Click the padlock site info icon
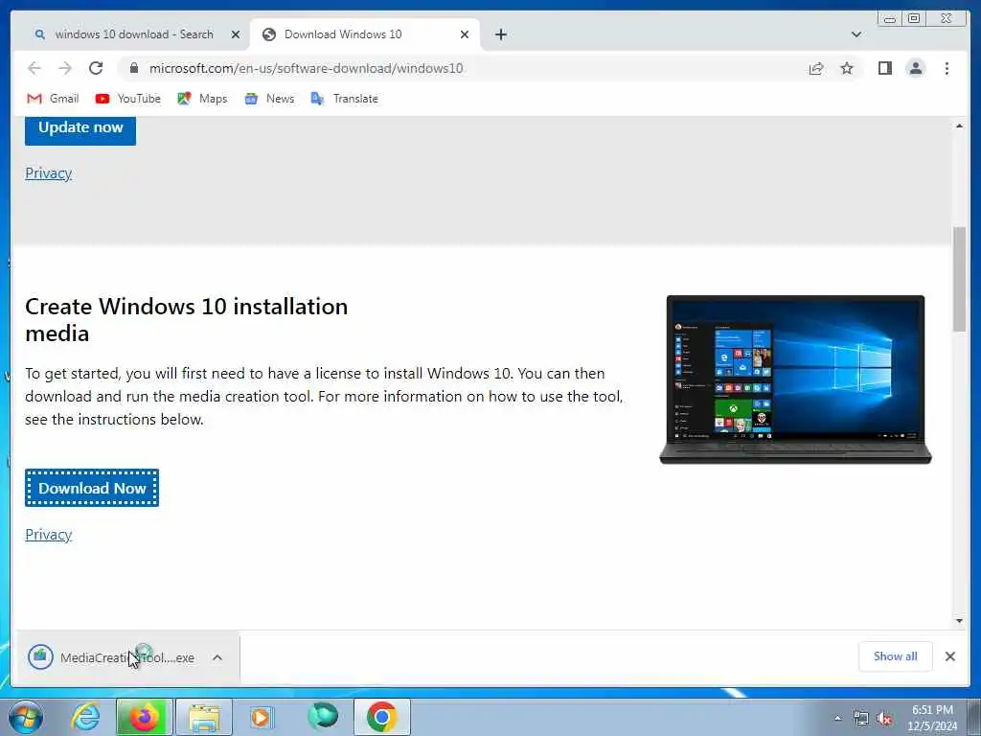This screenshot has height=736, width=981. click(133, 68)
